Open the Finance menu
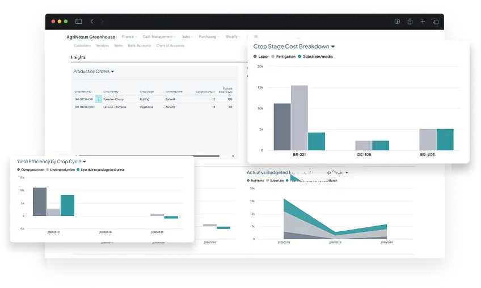The height and width of the screenshot is (288, 481). coord(129,37)
